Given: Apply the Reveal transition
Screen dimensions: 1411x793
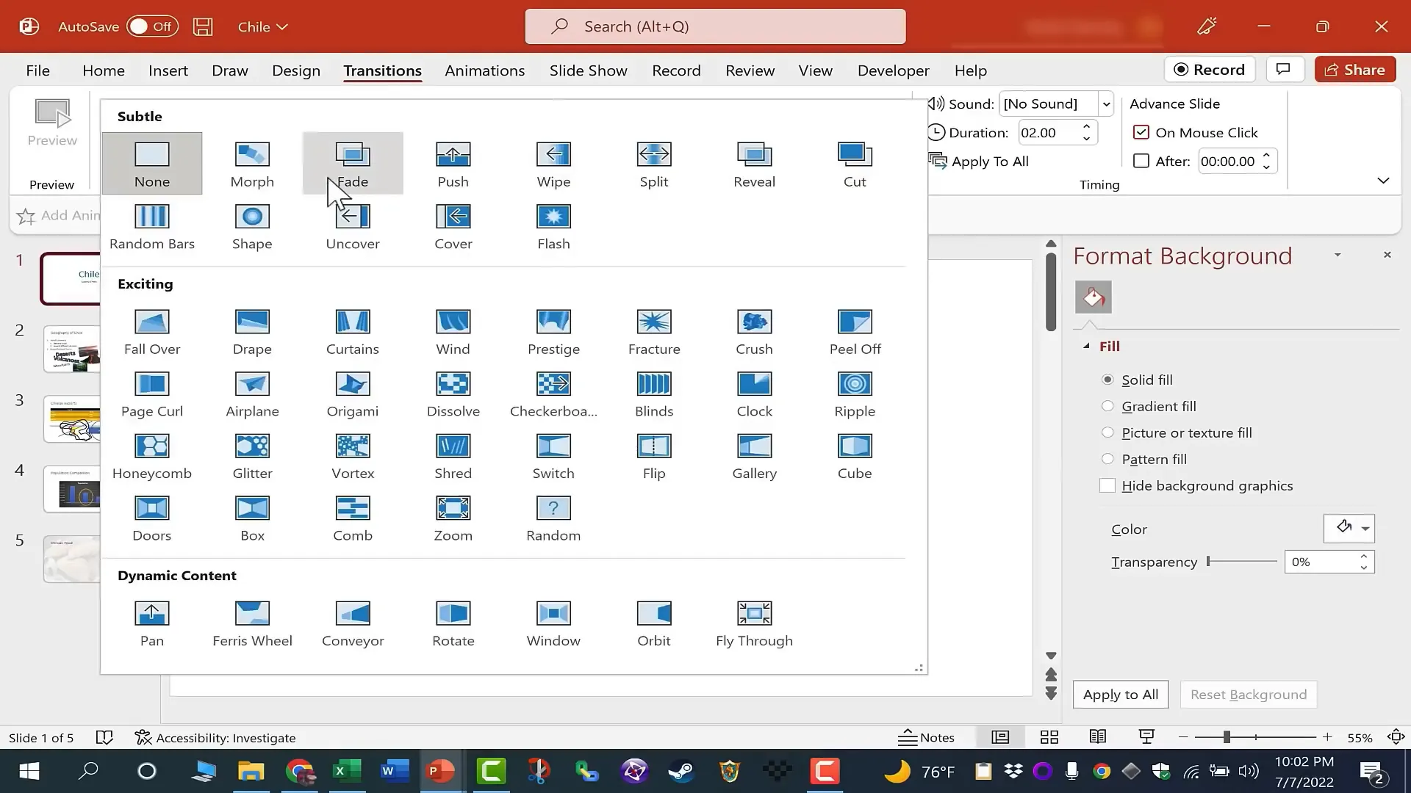Looking at the screenshot, I should point(754,164).
